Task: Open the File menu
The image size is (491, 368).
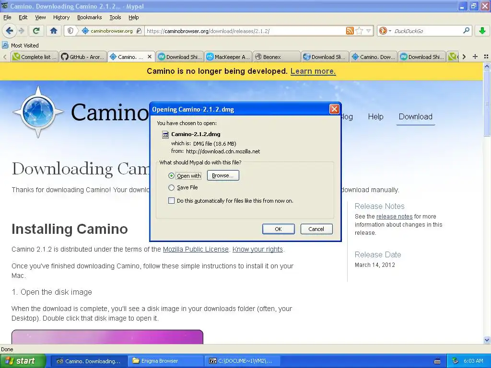Action: [x=7, y=18]
